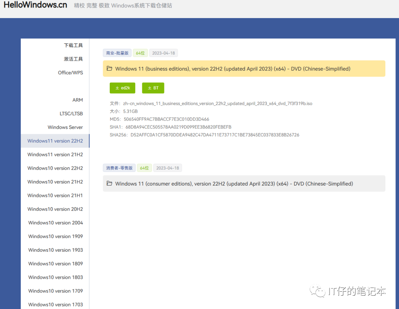The height and width of the screenshot is (309, 399).
Task: Collapse the Windows 11 business editions entry
Action: [244, 68]
